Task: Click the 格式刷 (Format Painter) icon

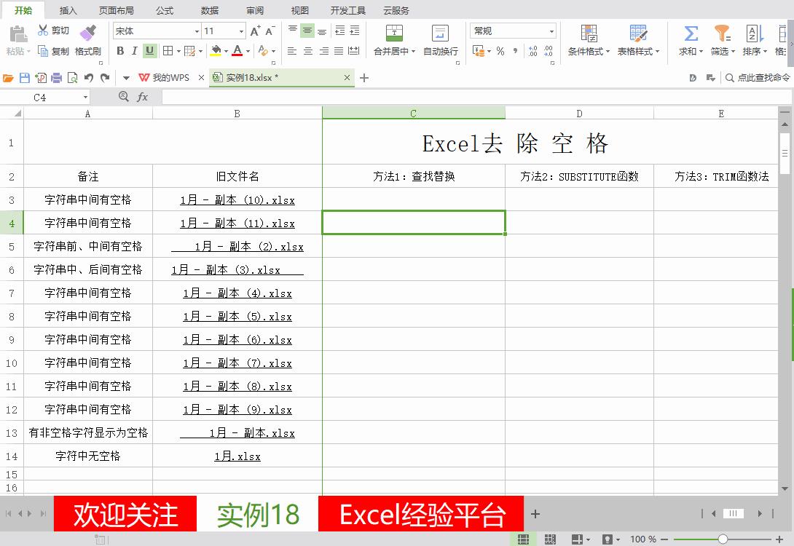Action: [87, 40]
